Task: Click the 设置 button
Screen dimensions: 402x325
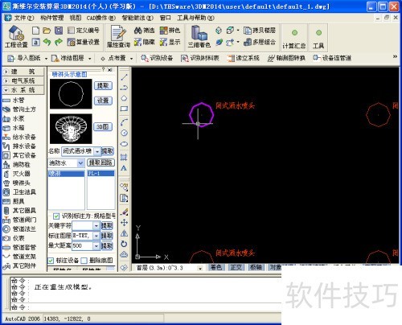Action: click(103, 101)
